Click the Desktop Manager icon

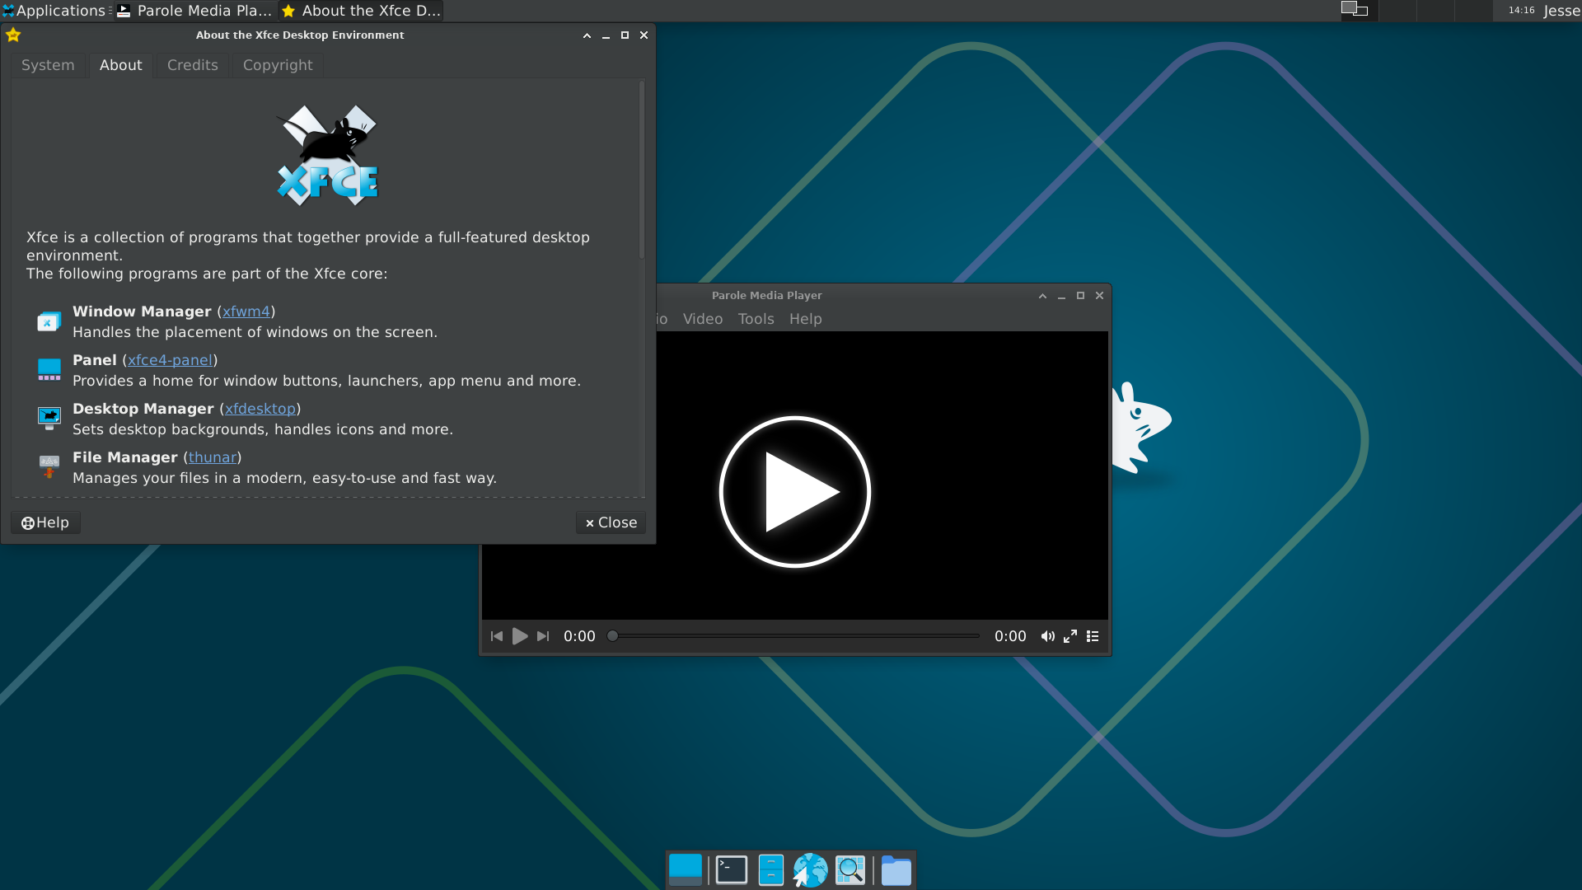[49, 419]
